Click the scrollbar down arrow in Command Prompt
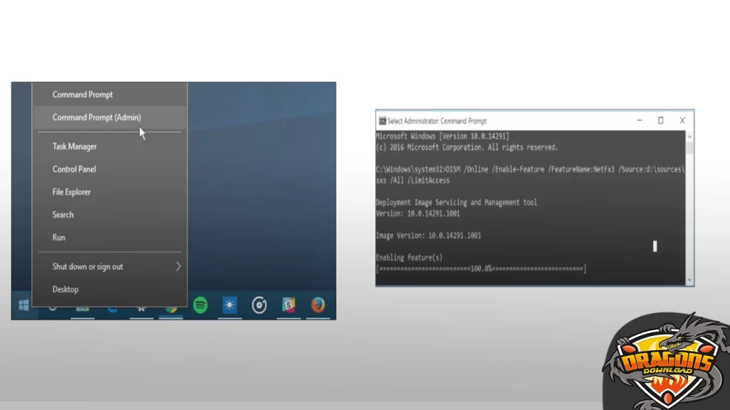730x410 pixels. tap(689, 280)
